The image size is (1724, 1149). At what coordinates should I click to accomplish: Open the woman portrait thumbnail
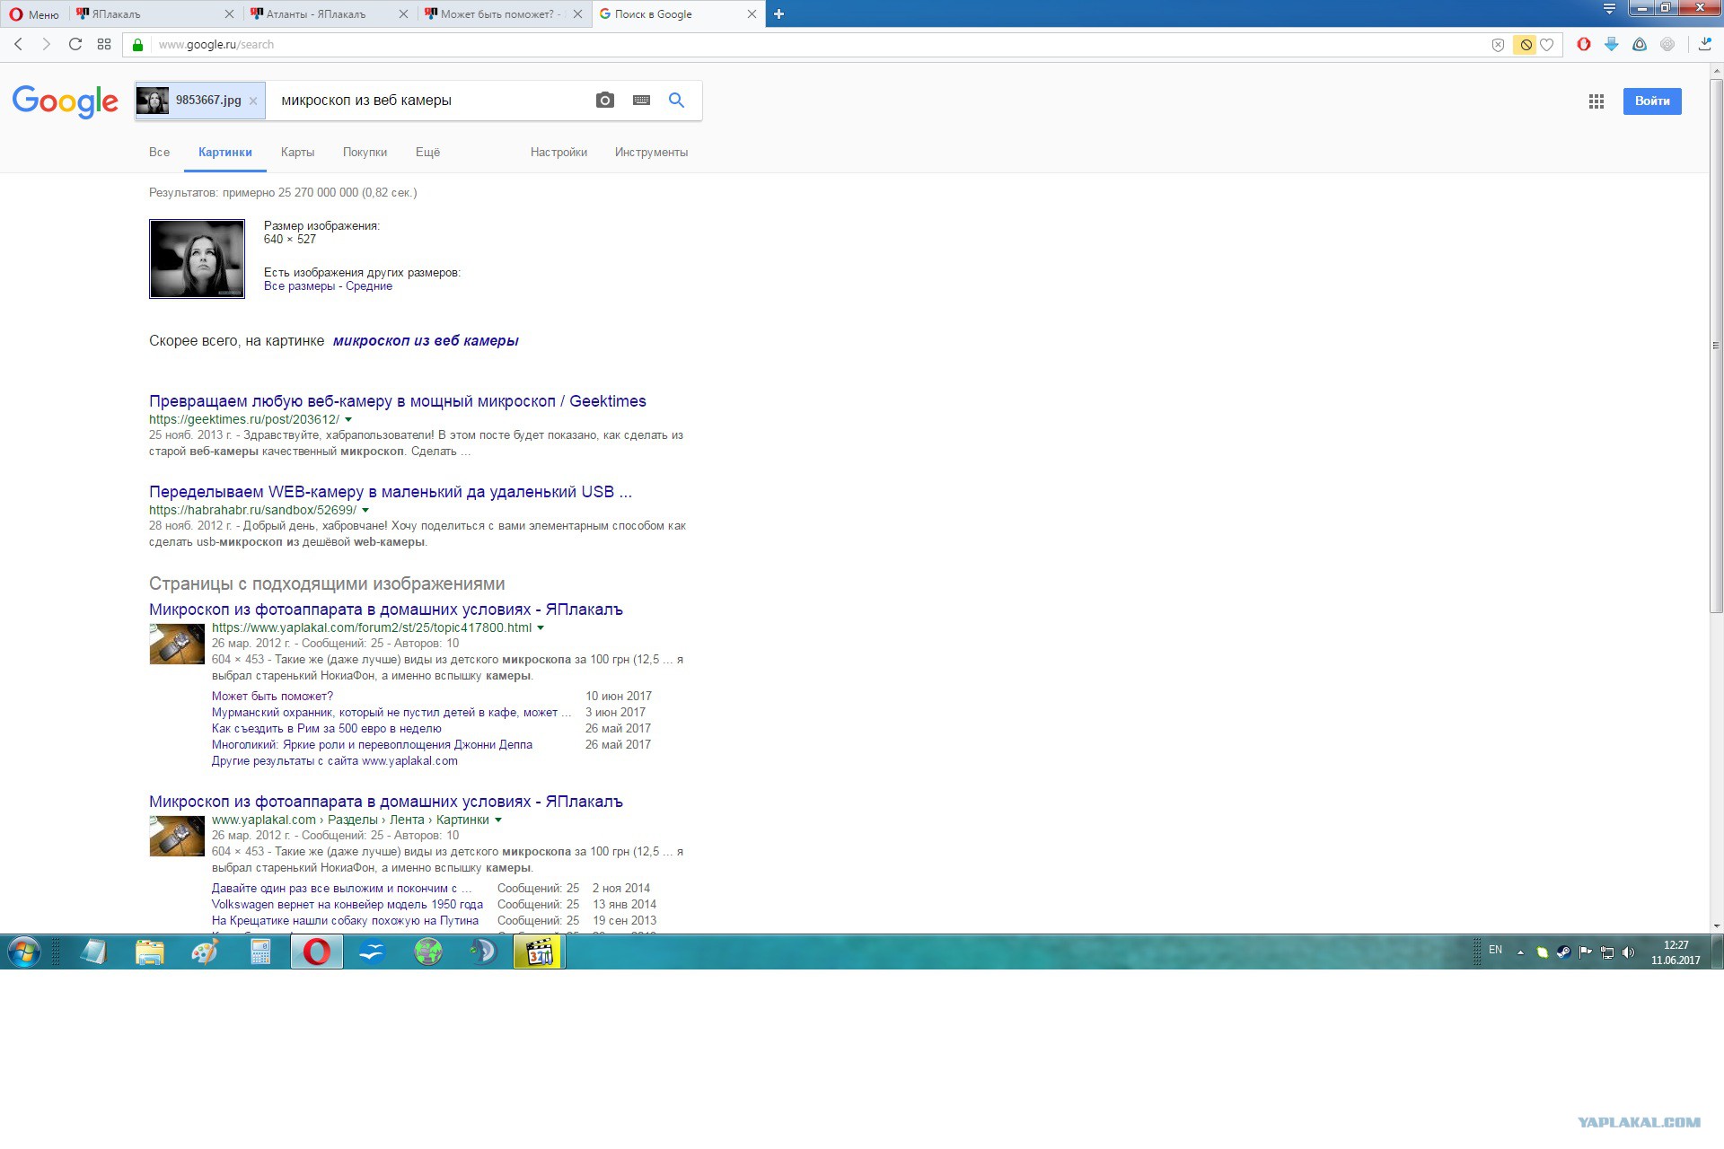197,259
